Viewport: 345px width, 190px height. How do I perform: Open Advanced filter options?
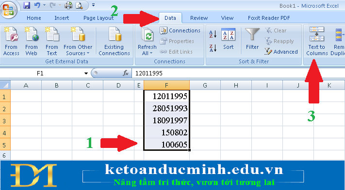click(x=281, y=52)
